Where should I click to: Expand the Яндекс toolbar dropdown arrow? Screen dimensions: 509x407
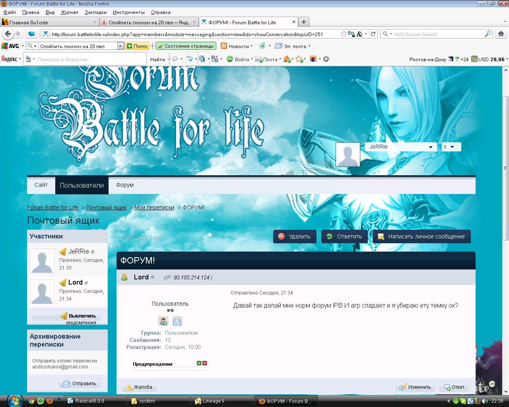20,59
